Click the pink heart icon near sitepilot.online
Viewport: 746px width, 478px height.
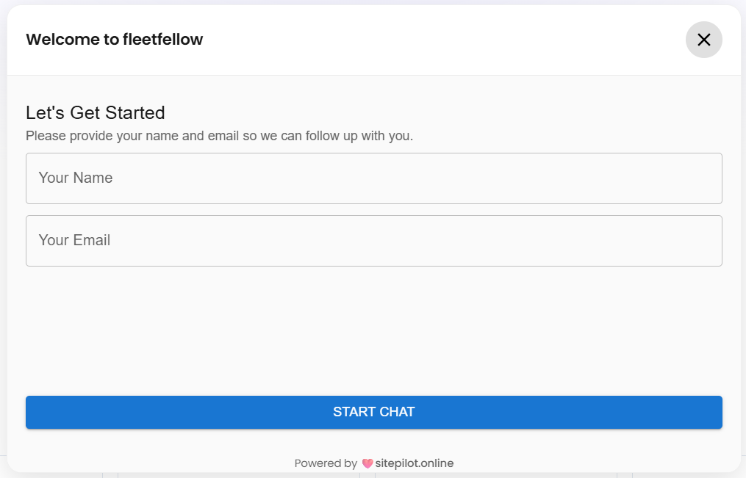tap(367, 463)
